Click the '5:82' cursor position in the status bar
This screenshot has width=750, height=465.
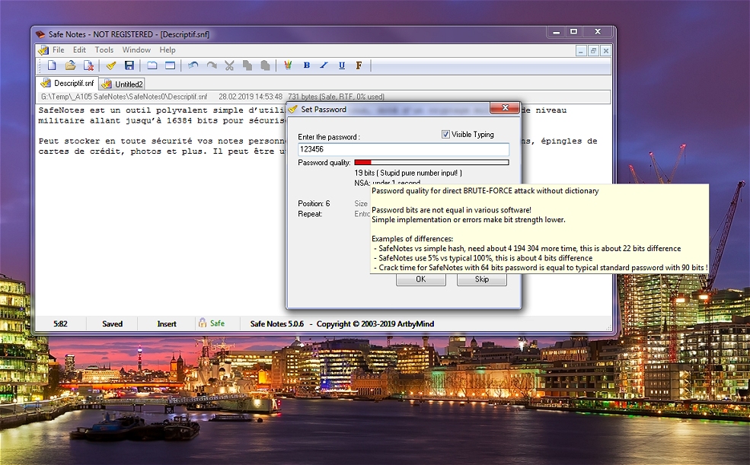[60, 323]
